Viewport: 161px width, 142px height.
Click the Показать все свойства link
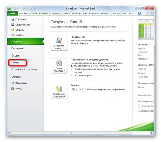[146, 111]
